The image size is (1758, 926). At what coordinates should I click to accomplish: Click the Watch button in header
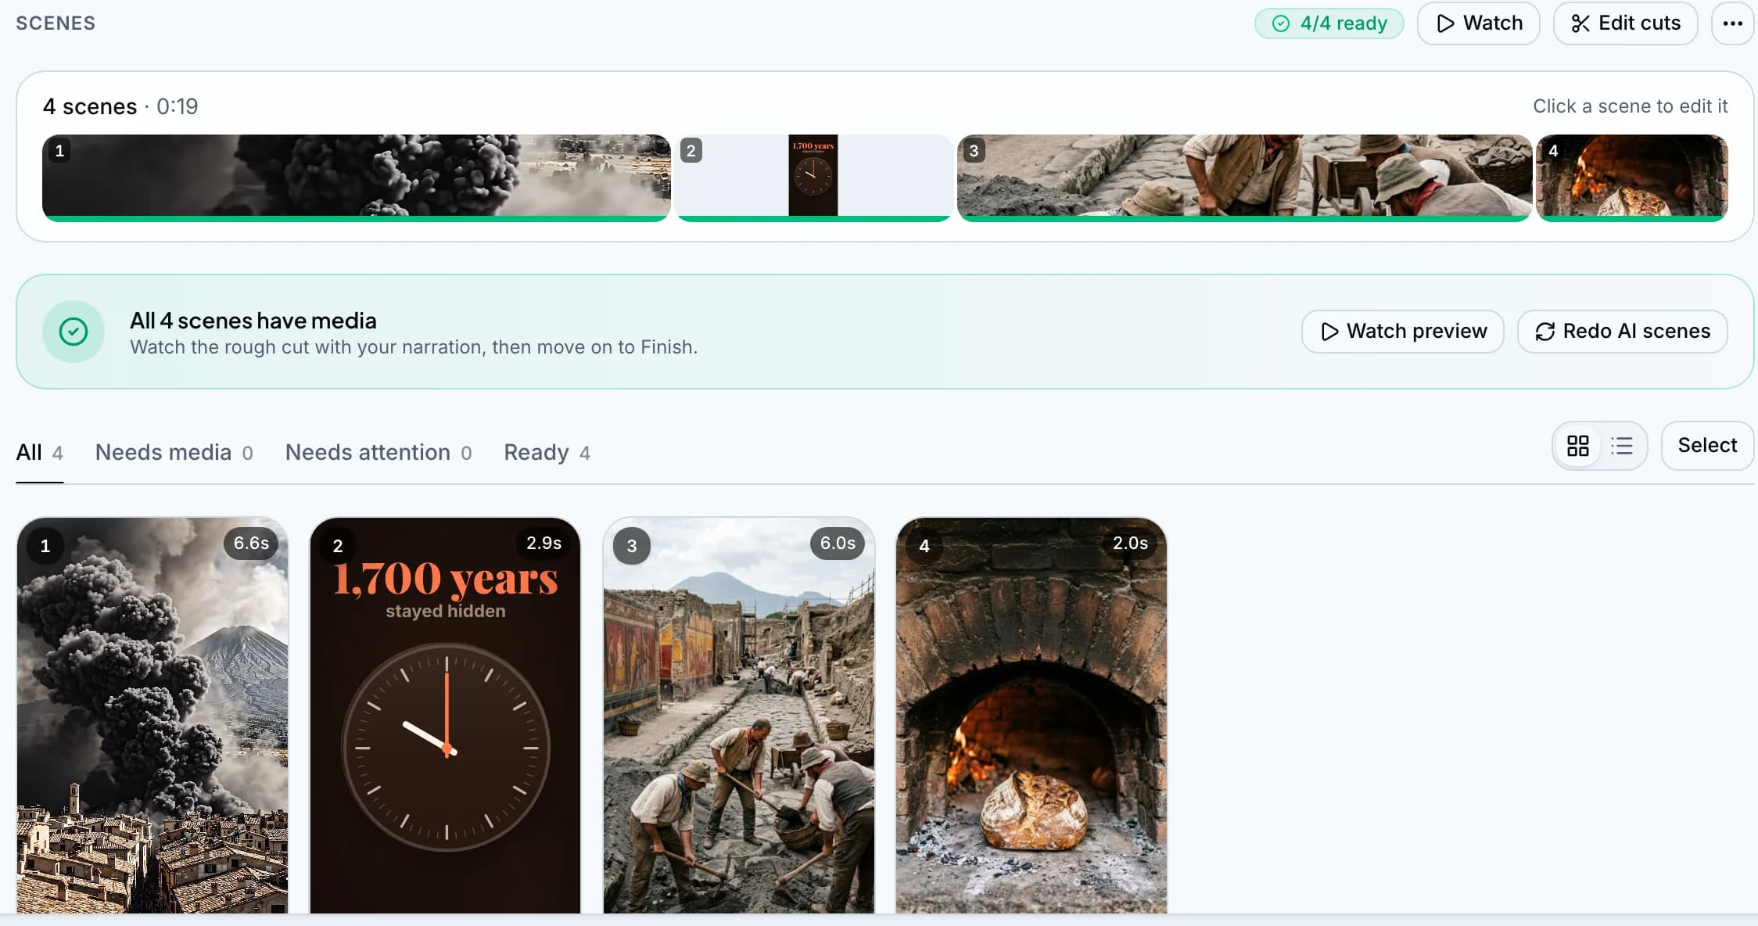[x=1479, y=23]
